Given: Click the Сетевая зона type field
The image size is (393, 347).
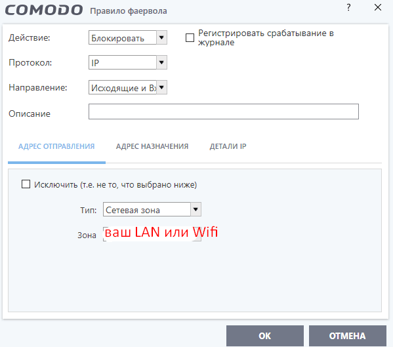Looking at the screenshot, I should point(147,209).
